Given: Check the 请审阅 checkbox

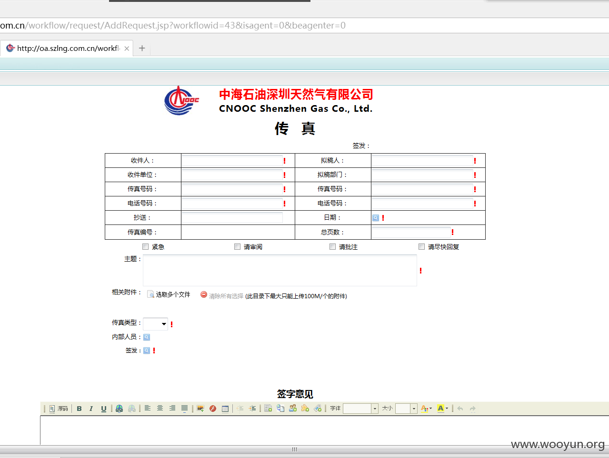Looking at the screenshot, I should coord(238,246).
